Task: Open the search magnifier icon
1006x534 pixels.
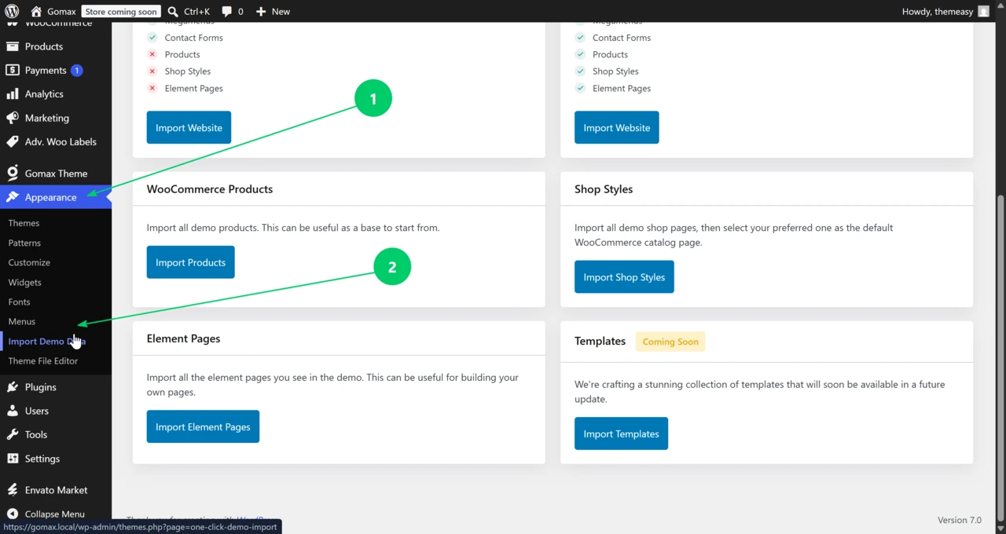Action: [x=174, y=11]
